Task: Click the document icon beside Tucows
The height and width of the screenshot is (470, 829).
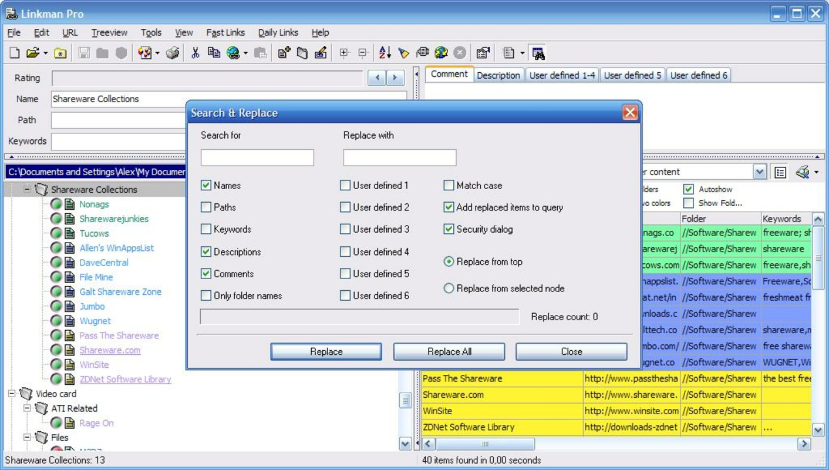Action: pyautogui.click(x=70, y=233)
